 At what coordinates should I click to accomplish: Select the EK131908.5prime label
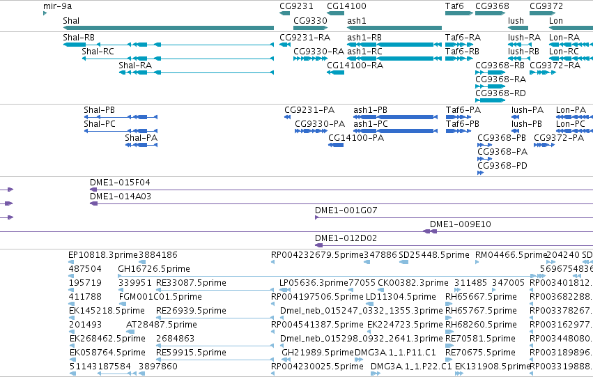click(x=493, y=367)
